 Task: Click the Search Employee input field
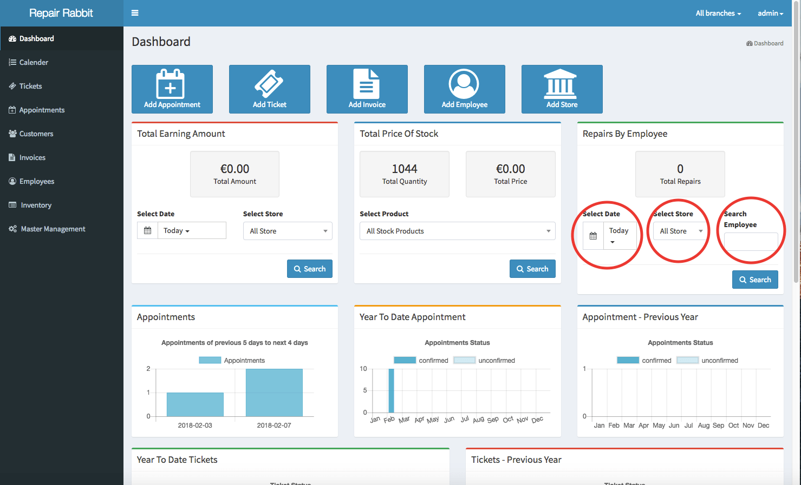pyautogui.click(x=751, y=242)
